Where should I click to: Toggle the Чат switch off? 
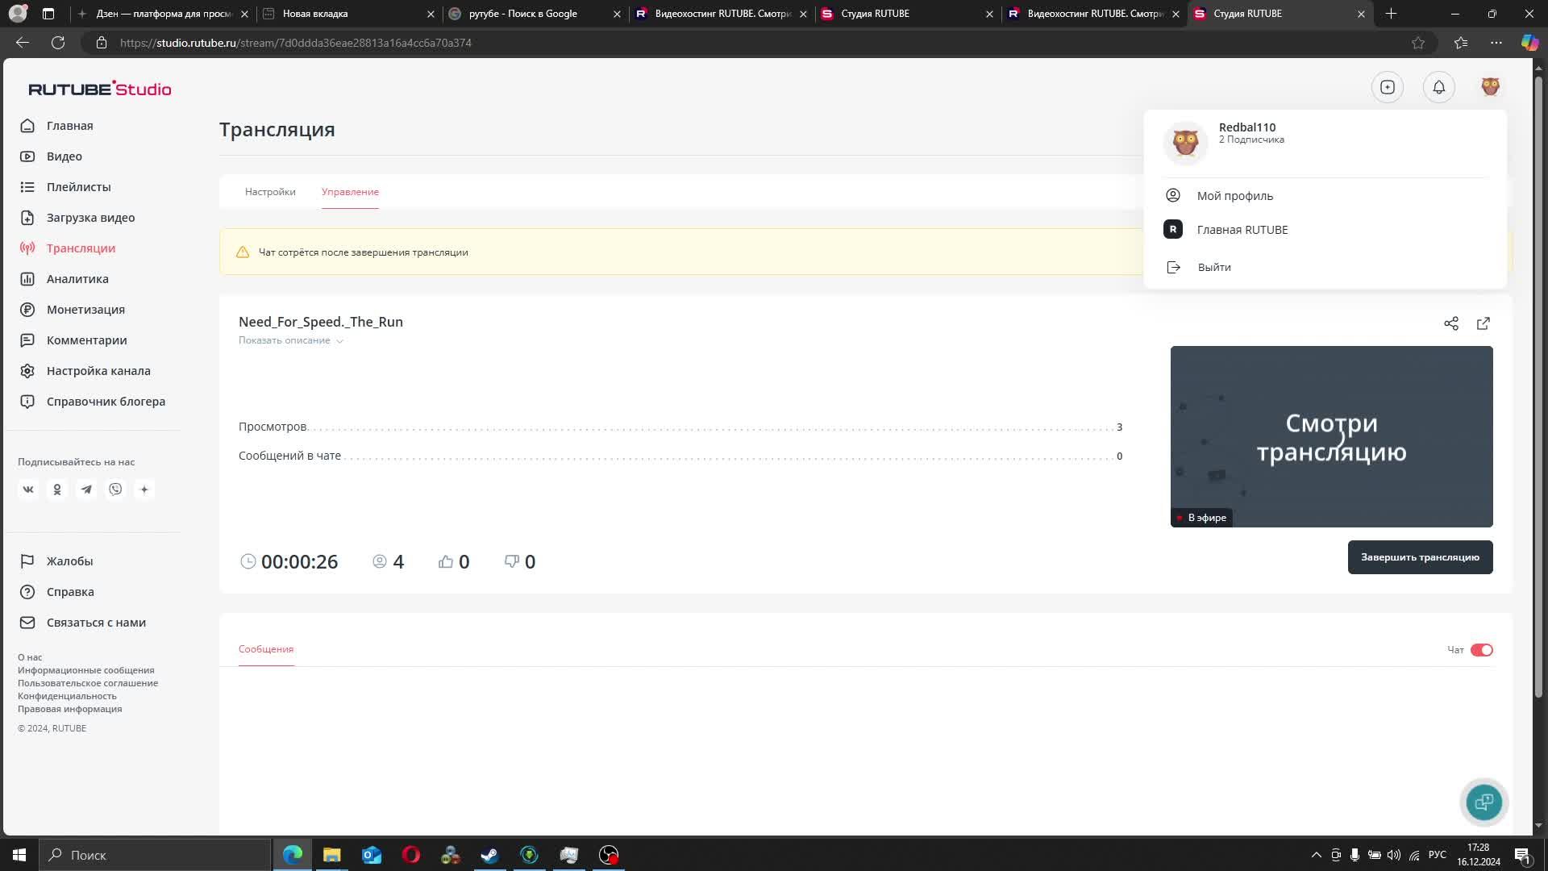(x=1481, y=650)
